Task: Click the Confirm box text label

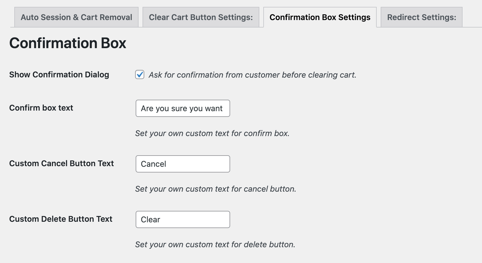Action: 41,108
